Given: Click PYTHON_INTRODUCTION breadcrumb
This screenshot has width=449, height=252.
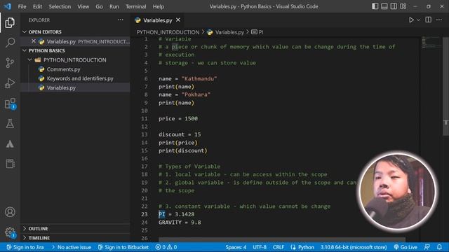Looking at the screenshot, I should 168,32.
